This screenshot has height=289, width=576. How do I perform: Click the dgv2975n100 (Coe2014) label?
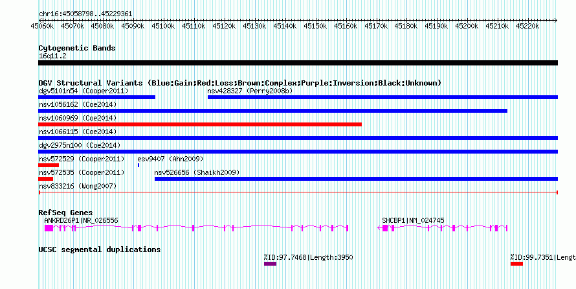(x=80, y=145)
